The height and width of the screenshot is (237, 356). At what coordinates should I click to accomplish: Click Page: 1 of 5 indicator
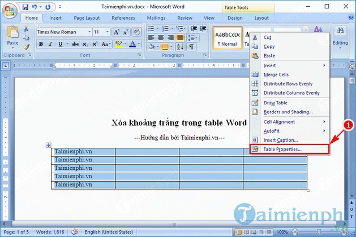click(16, 232)
